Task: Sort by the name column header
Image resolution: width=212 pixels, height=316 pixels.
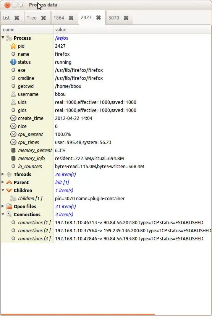Action: pos(27,30)
